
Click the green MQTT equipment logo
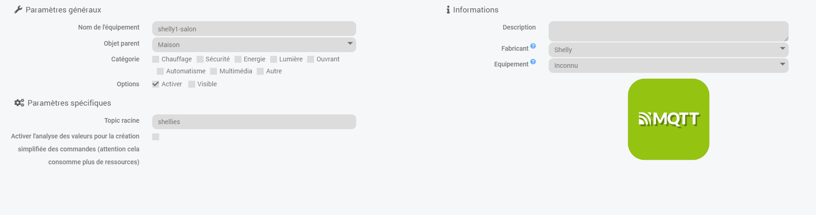tap(668, 119)
